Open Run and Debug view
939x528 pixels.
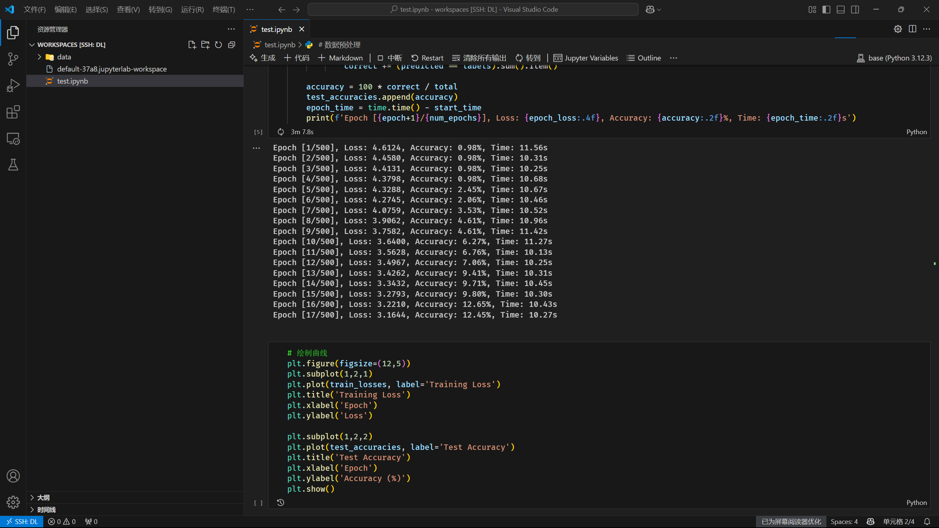pos(13,85)
